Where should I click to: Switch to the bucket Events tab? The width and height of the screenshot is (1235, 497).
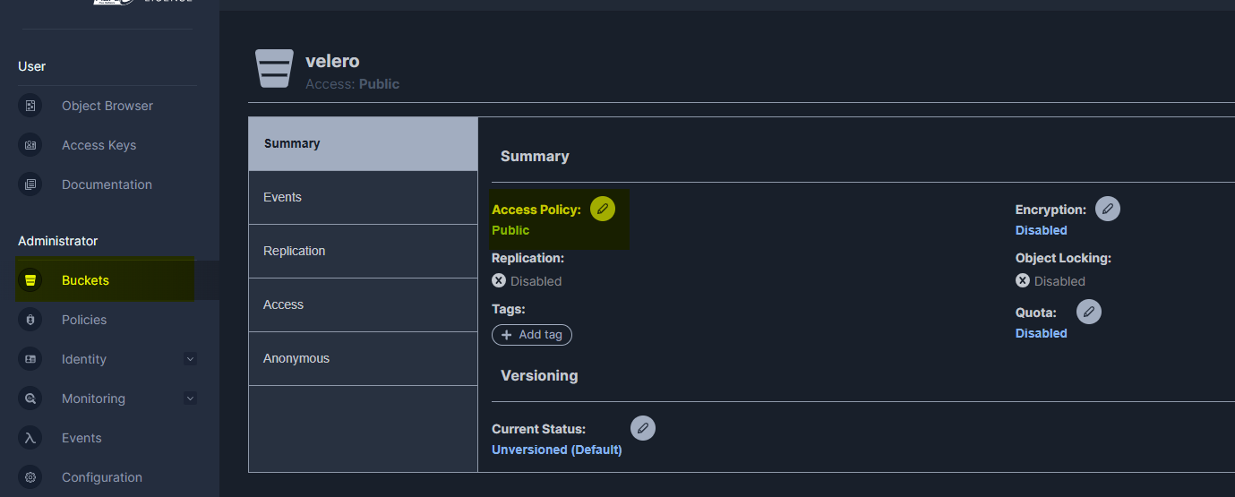(363, 197)
